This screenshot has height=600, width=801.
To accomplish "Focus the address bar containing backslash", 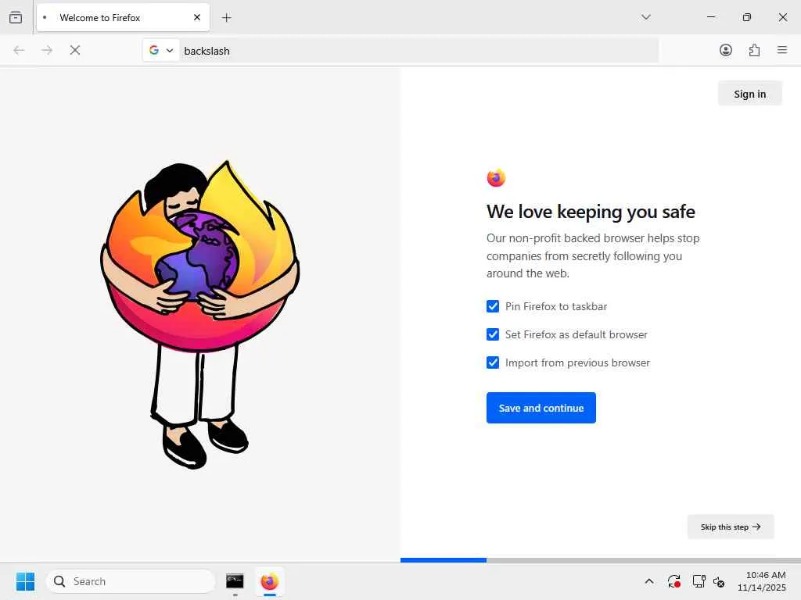I will click(x=418, y=51).
